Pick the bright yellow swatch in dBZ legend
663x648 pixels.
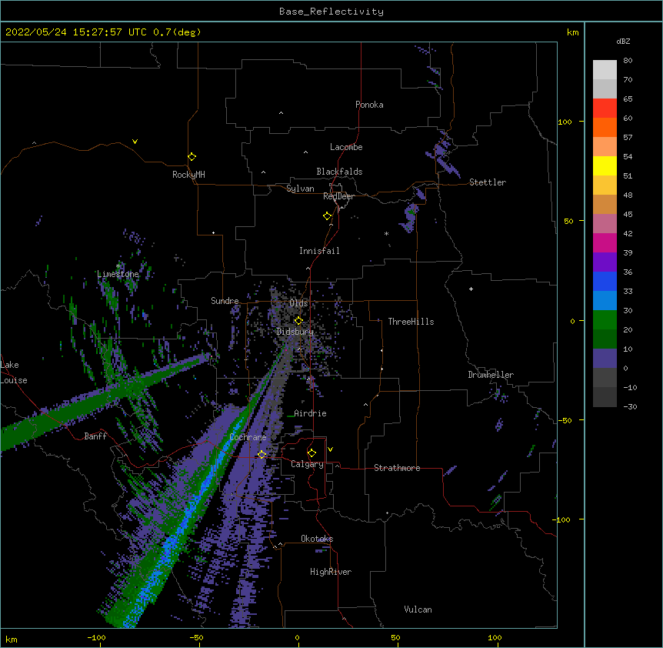point(605,165)
